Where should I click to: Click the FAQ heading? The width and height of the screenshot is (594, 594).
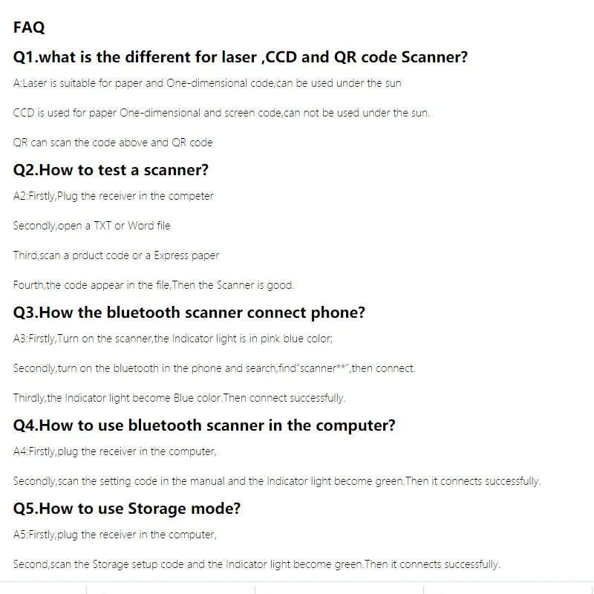[29, 27]
